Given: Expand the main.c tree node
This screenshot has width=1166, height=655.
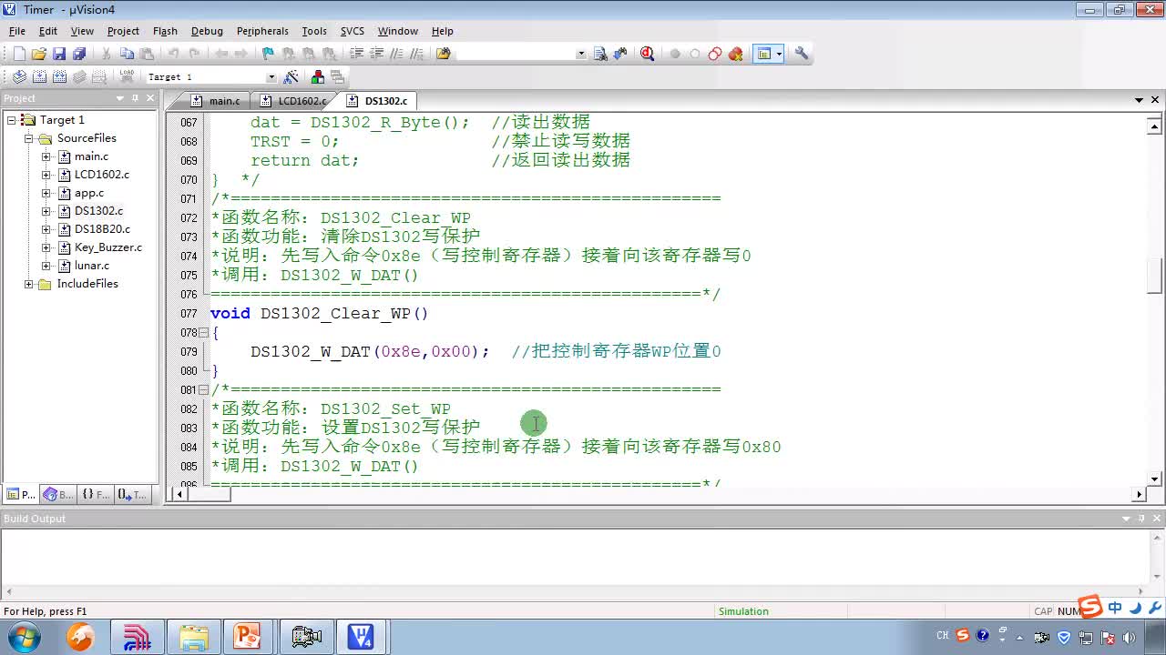Looking at the screenshot, I should [x=46, y=156].
